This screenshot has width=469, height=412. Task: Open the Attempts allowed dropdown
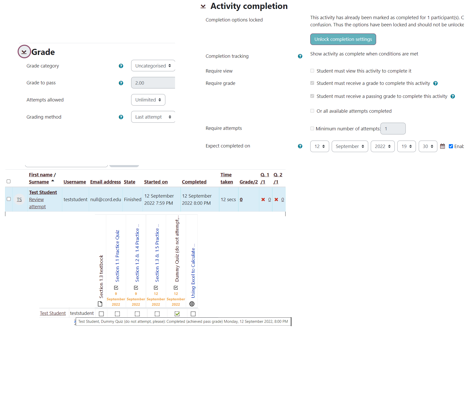(x=148, y=100)
